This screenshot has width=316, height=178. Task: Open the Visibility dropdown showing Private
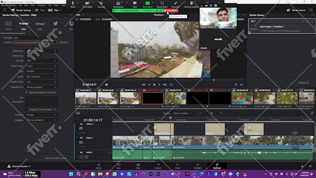[x=41, y=115]
